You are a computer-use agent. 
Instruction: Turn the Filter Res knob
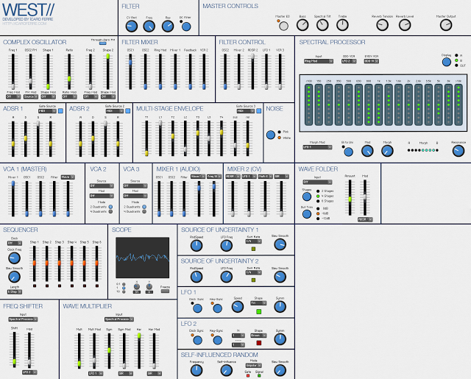[x=168, y=26]
